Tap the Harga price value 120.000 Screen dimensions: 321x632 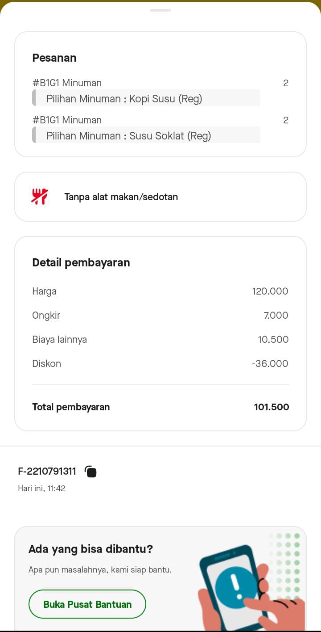[270, 291]
